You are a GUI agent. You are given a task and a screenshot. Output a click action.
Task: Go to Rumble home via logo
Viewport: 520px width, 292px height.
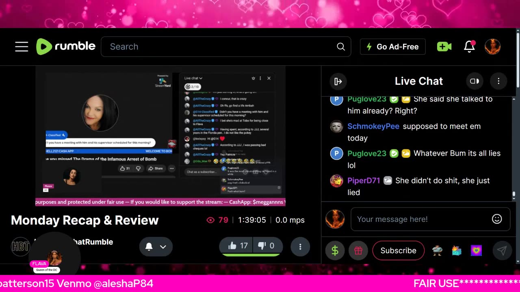pos(66,47)
